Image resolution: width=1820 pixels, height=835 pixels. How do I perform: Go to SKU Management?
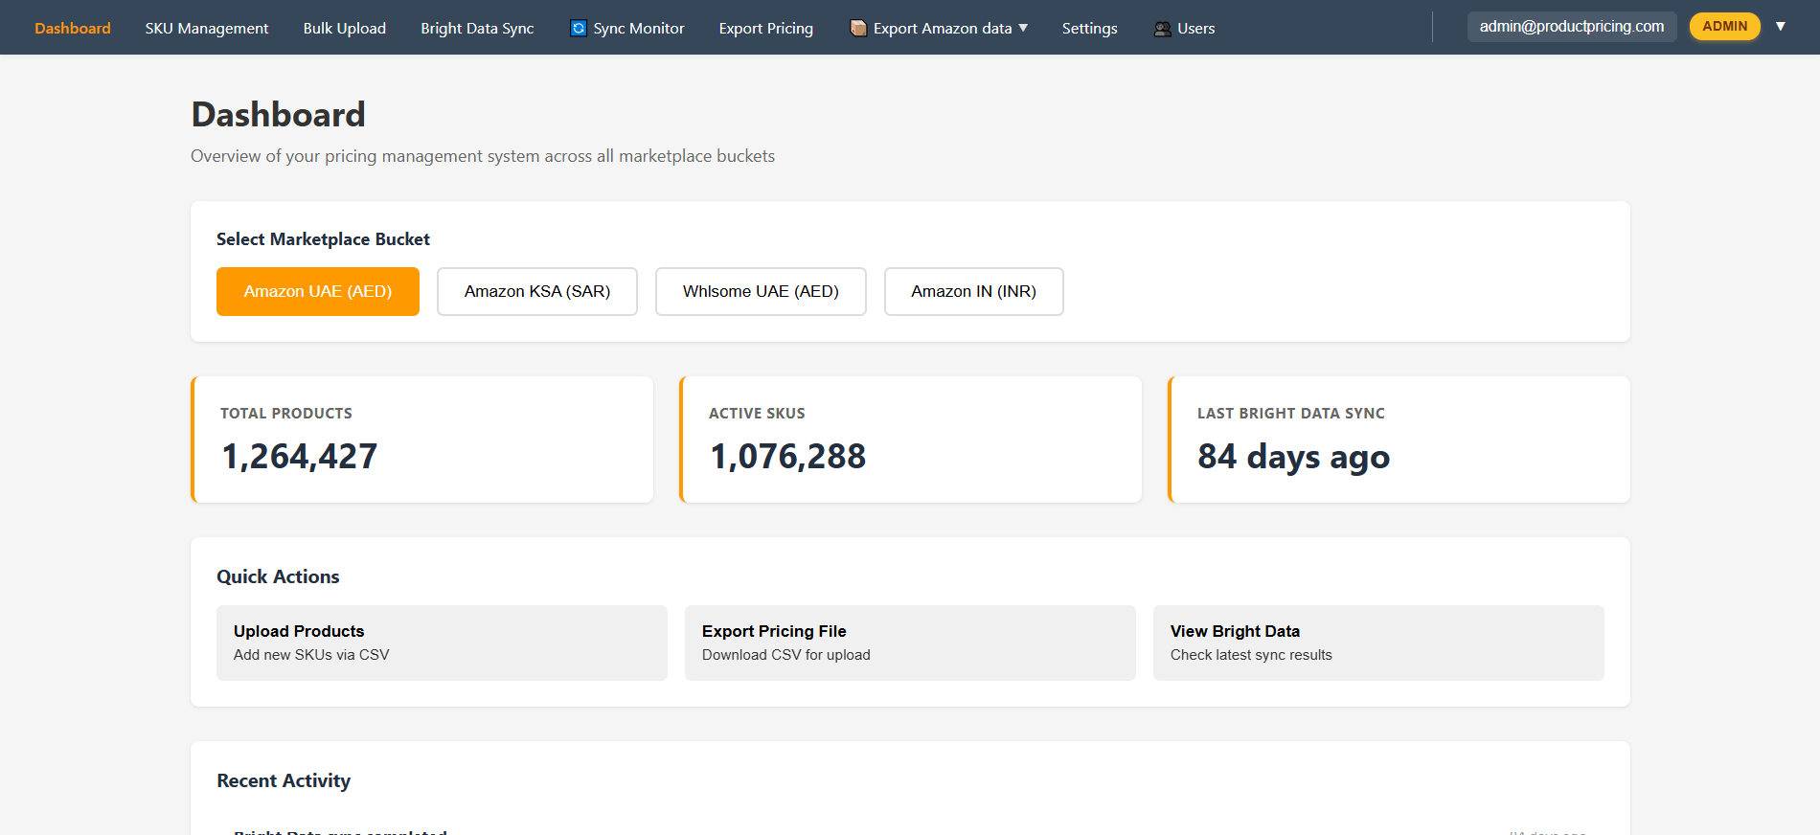point(207,29)
